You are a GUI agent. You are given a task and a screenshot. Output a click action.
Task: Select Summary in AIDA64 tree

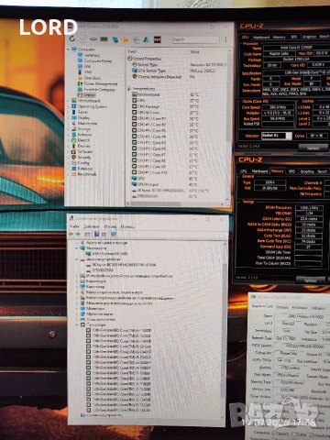click(92, 55)
